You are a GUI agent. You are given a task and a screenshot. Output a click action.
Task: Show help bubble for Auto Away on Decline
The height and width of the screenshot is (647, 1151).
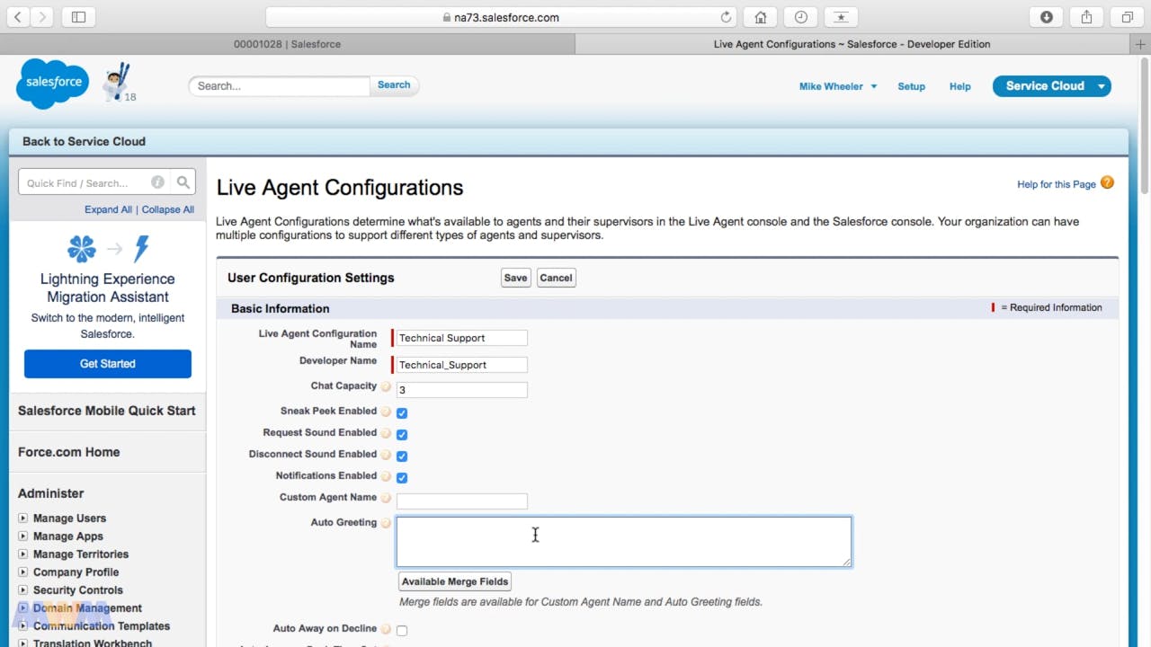tap(386, 629)
